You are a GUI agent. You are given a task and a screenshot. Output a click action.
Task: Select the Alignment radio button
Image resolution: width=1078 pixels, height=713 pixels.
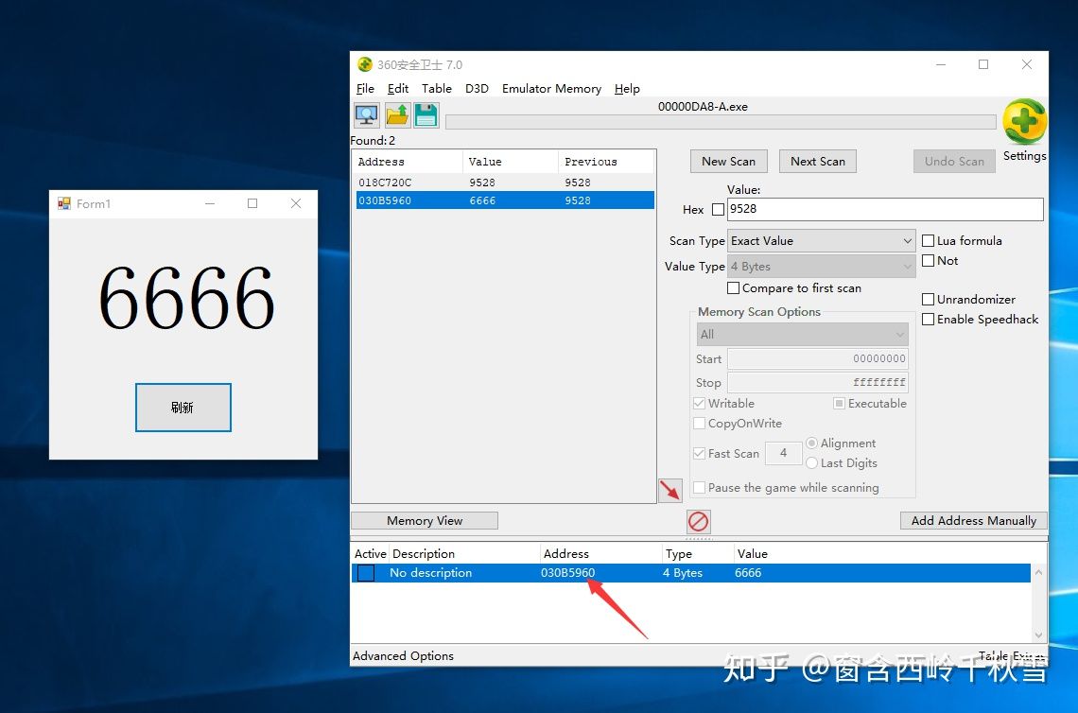pos(812,443)
